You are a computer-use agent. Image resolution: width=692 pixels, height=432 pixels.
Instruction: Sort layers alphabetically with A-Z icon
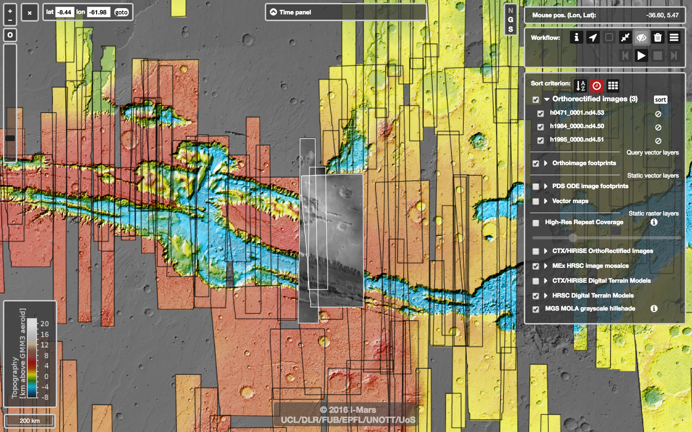(581, 86)
